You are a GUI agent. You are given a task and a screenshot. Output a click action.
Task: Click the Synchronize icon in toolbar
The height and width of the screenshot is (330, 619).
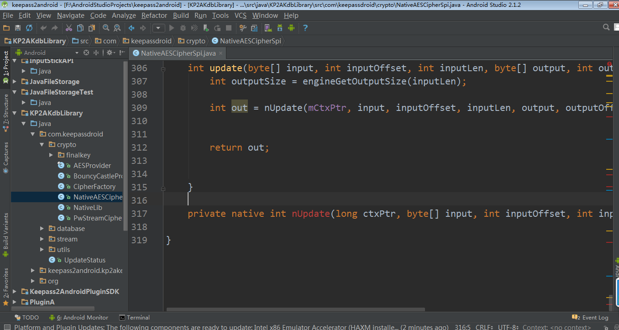29,28
